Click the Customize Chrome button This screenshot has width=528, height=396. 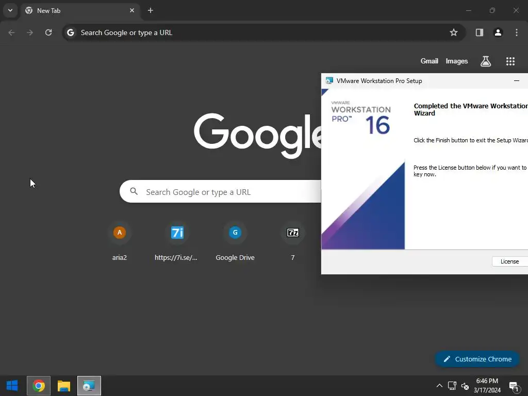(477, 359)
